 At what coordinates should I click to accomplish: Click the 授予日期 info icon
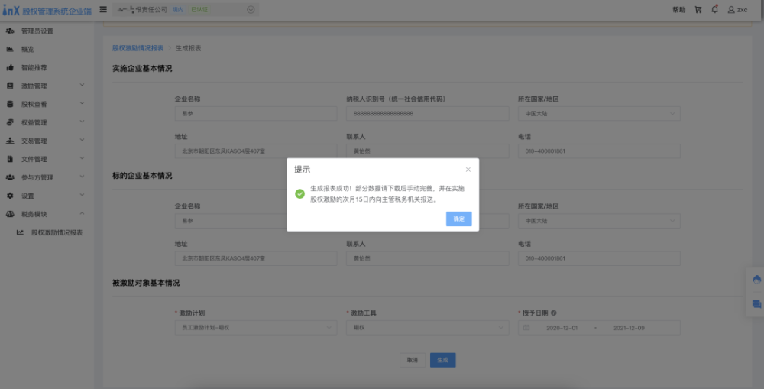pos(553,313)
